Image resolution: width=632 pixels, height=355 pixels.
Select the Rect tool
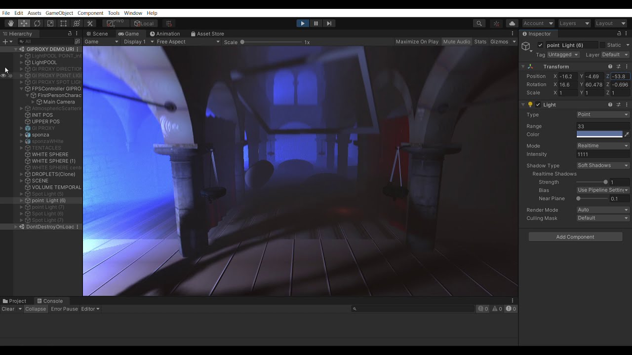pyautogui.click(x=63, y=23)
